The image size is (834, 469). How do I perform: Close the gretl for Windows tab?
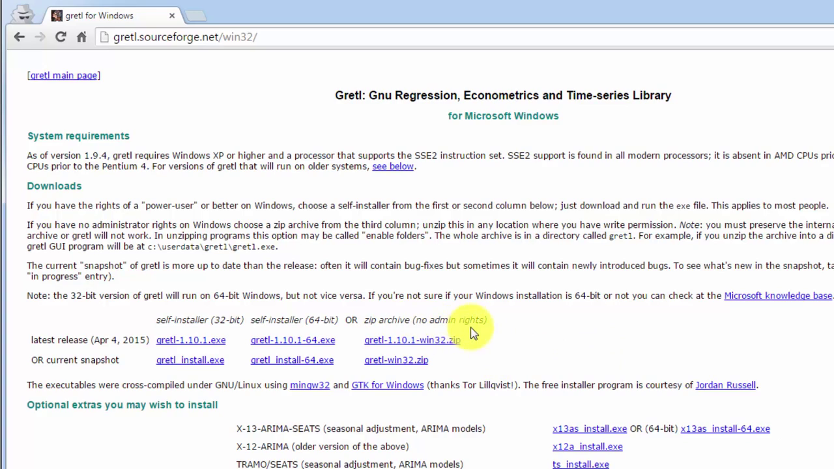coord(172,16)
